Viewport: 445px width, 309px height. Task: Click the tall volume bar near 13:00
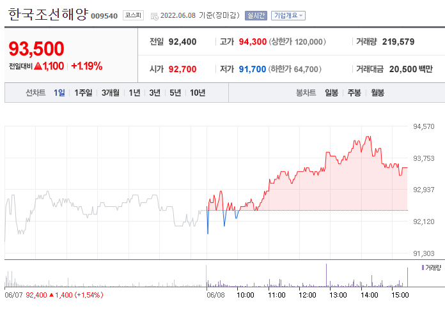click(x=326, y=275)
